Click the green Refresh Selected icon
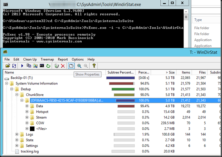 tap(48, 66)
